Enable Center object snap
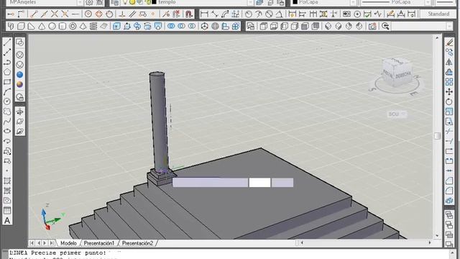The width and height of the screenshot is (460, 259). (88, 14)
